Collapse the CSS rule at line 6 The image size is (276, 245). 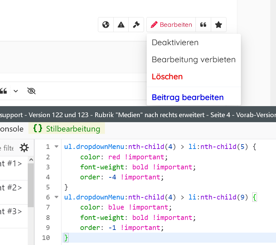(56, 197)
